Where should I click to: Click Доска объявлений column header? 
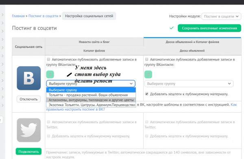coord(192,50)
